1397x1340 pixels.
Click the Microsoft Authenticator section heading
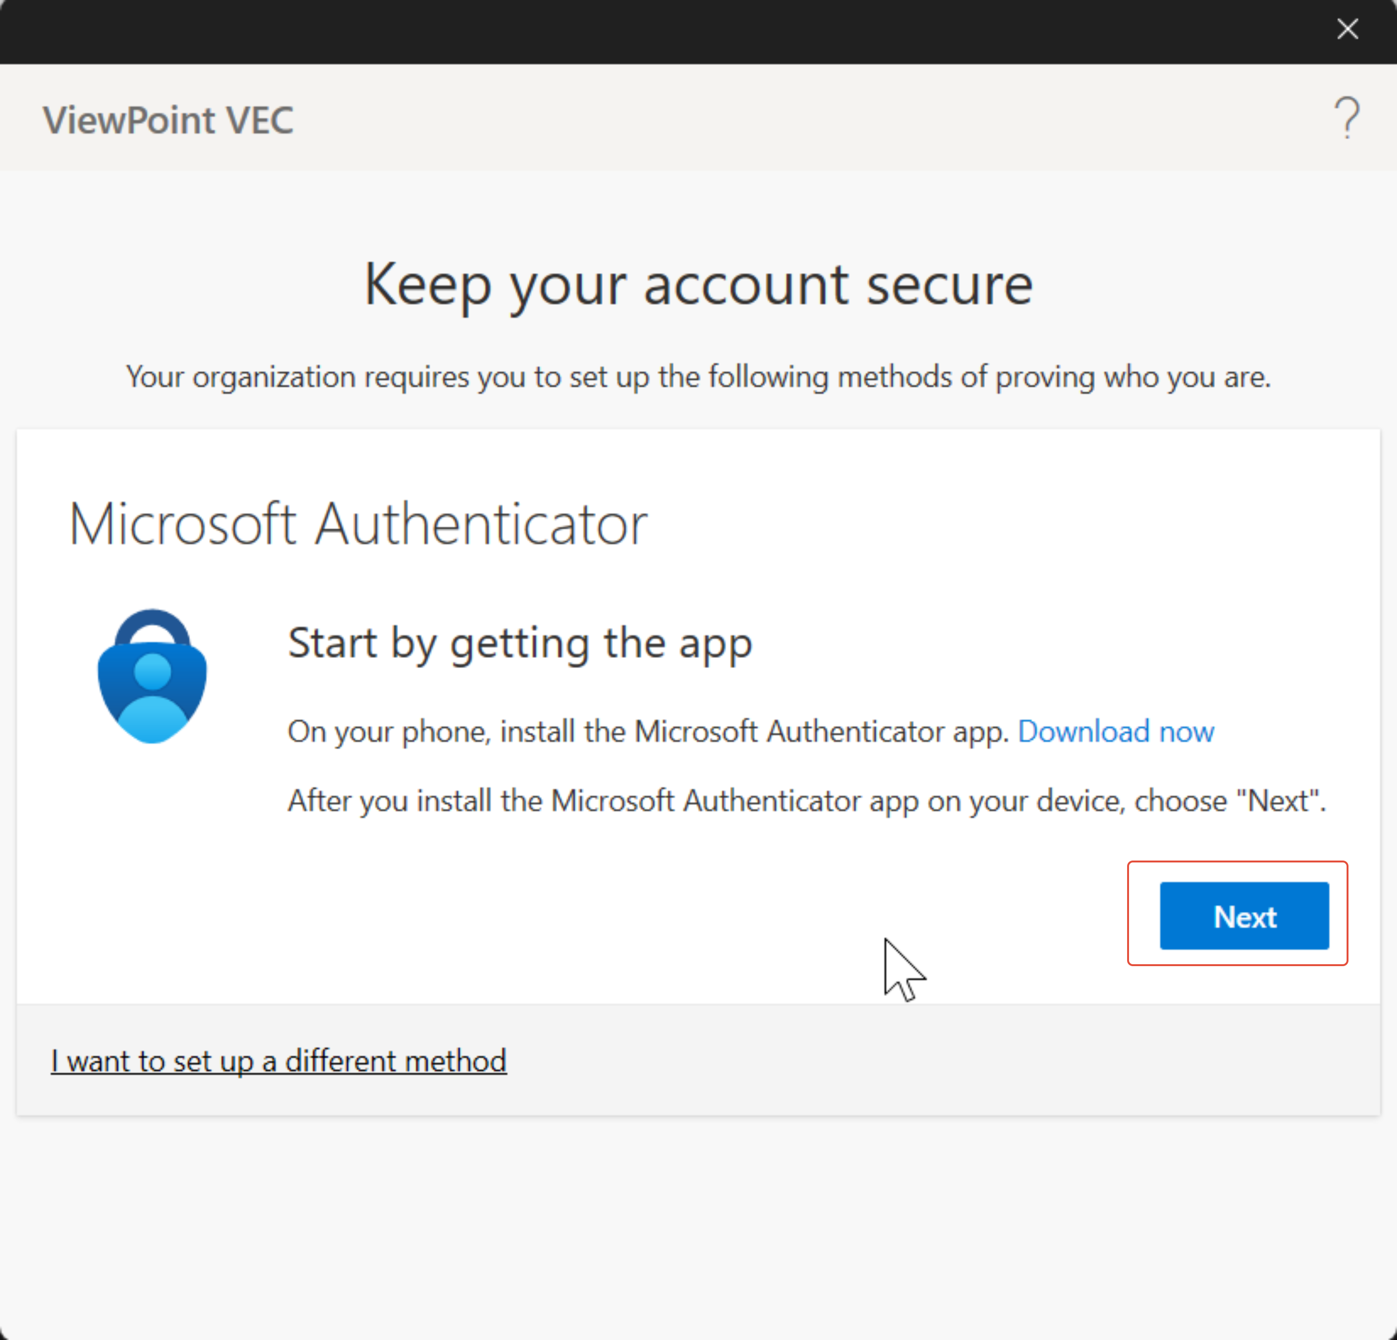click(358, 524)
